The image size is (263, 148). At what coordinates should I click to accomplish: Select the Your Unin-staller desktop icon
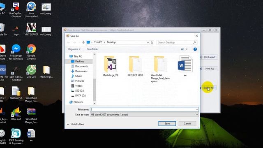[31, 9]
